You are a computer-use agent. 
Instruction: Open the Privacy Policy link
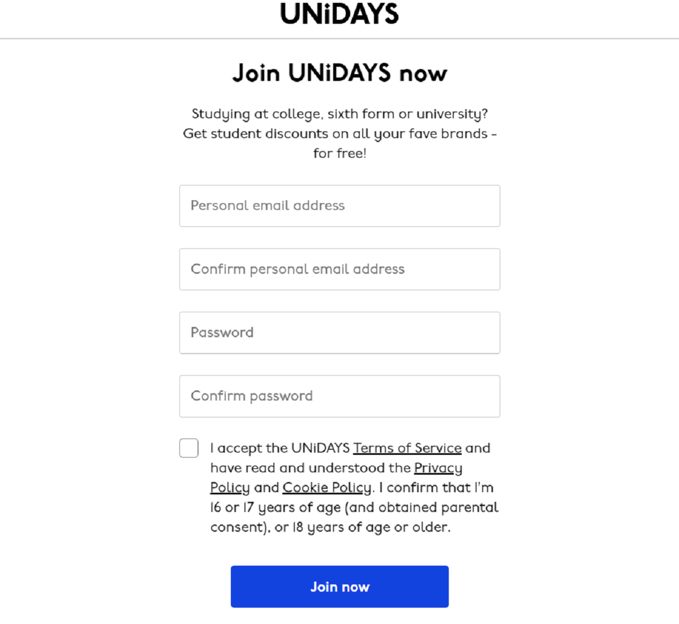[x=438, y=468]
